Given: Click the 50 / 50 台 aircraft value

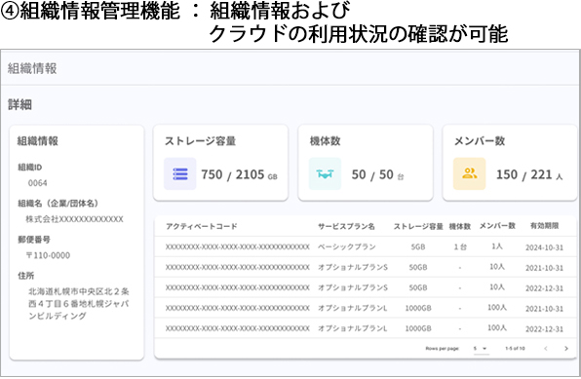Looking at the screenshot, I should pos(377,174).
